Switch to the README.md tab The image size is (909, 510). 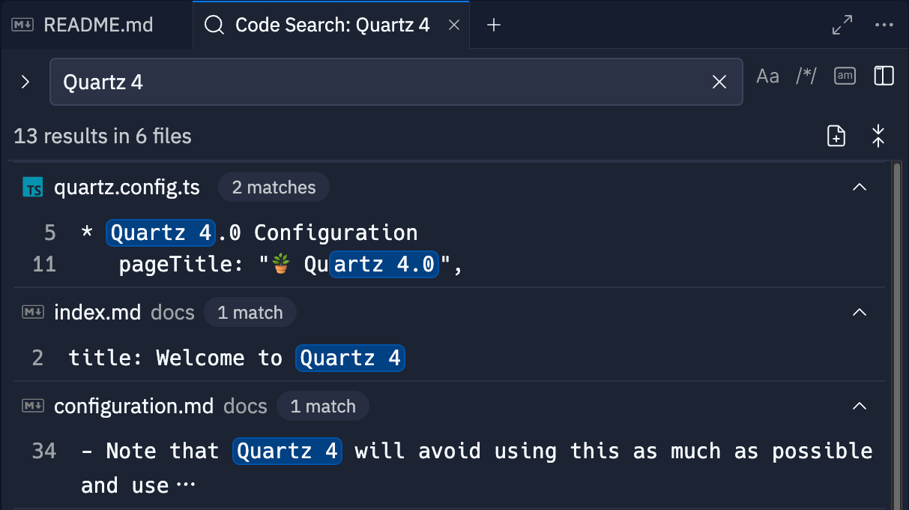point(97,24)
